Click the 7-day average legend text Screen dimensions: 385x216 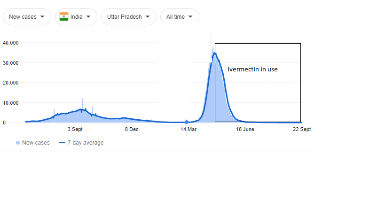(85, 143)
